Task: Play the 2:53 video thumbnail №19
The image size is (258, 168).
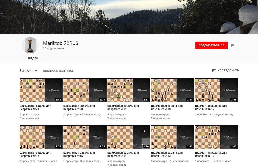Action: click(x=129, y=90)
